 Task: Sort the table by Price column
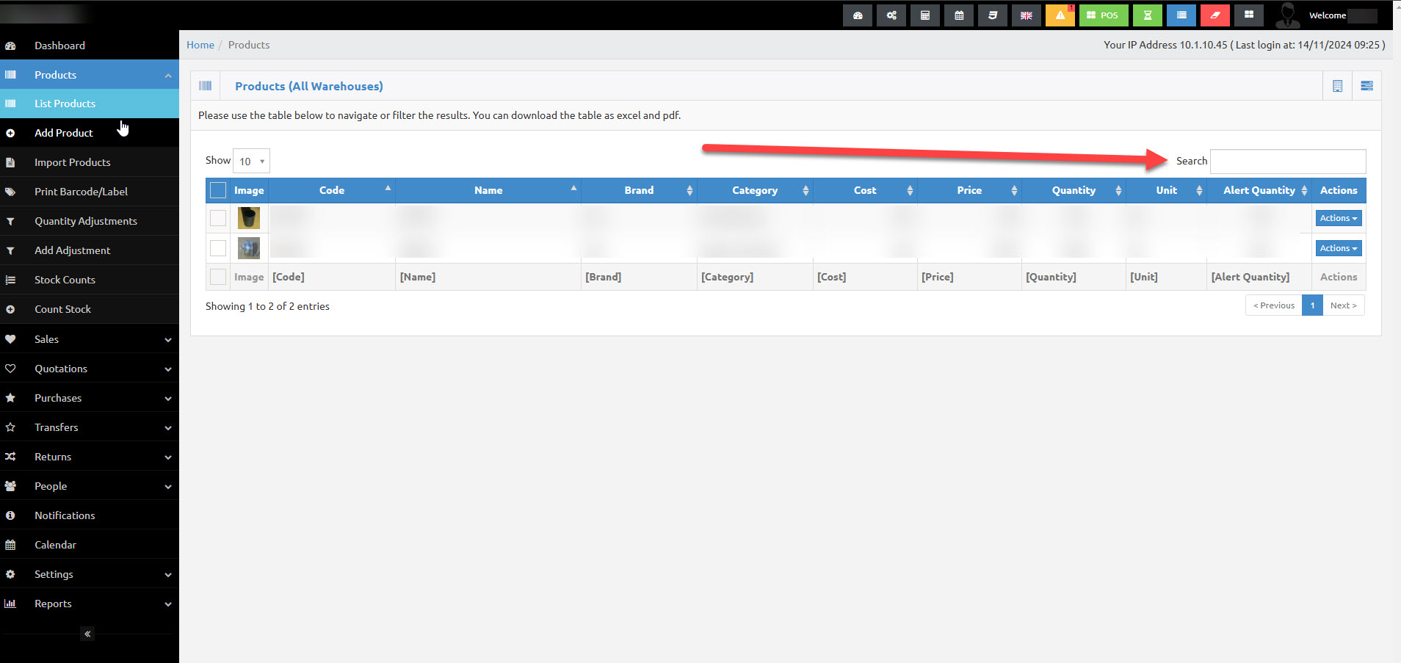pos(969,190)
